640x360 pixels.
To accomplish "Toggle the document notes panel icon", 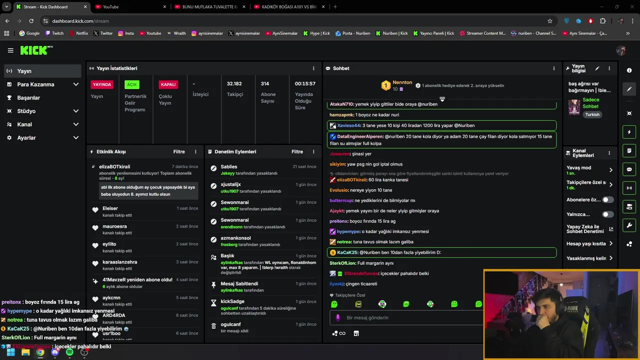I will [x=629, y=150].
